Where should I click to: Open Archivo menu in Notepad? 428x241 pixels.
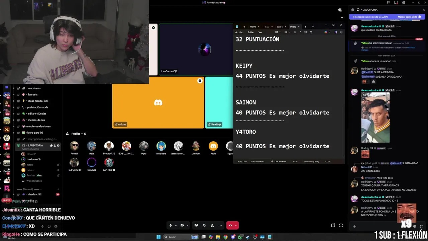[239, 32]
